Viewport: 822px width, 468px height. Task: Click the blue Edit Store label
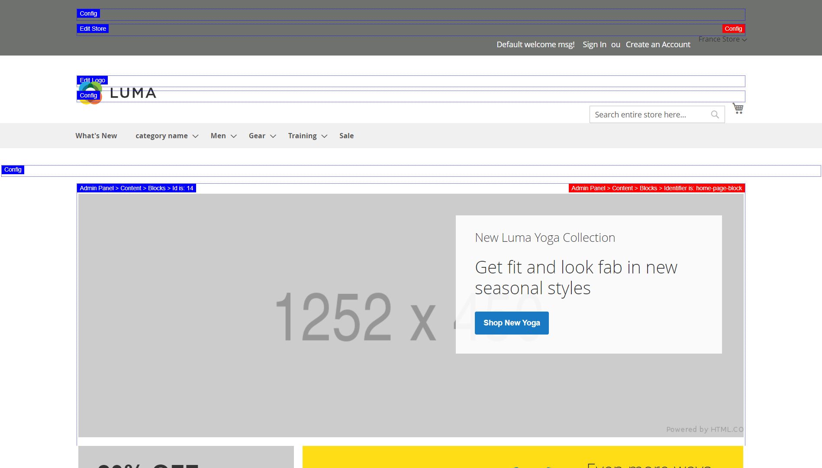93,29
